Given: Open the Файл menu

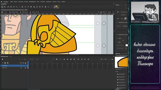Looking at the screenshot, I should (12, 2).
